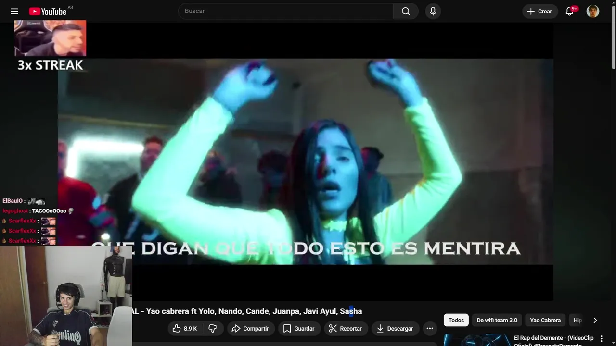Select the Todos filter chip

coord(456,320)
